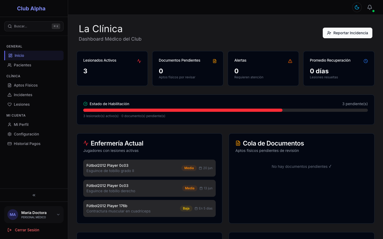Expand María Doctora user menu chevron
Image resolution: width=383 pixels, height=239 pixels.
tap(58, 215)
